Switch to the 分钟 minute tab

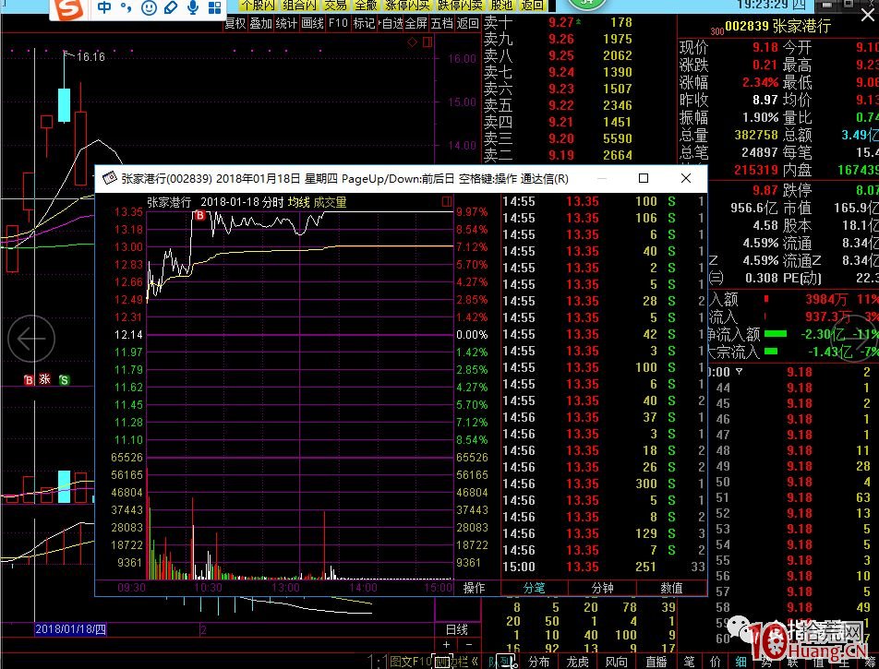tap(603, 588)
